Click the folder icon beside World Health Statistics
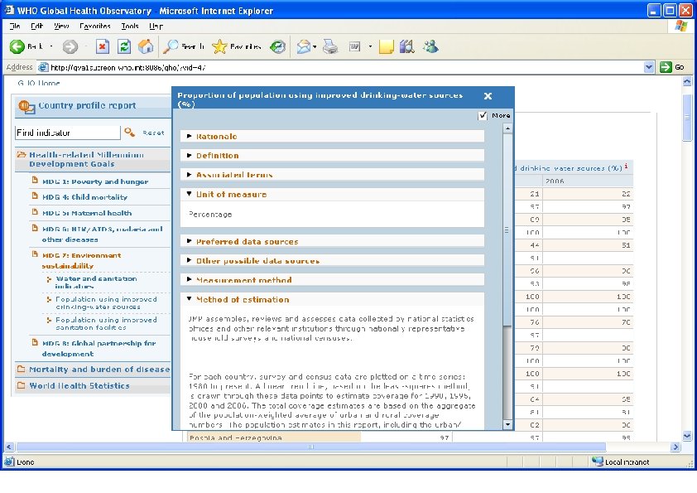Image resolution: width=697 pixels, height=493 pixels. point(21,385)
